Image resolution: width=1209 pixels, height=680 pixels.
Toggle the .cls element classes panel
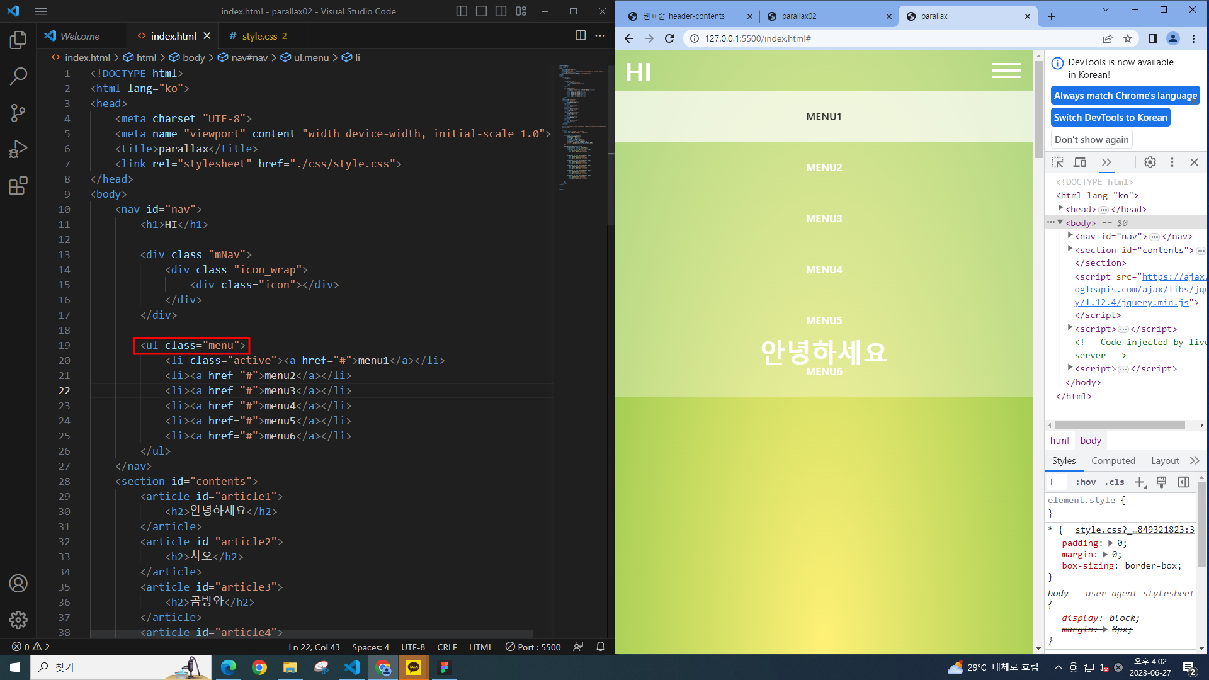coord(1115,482)
